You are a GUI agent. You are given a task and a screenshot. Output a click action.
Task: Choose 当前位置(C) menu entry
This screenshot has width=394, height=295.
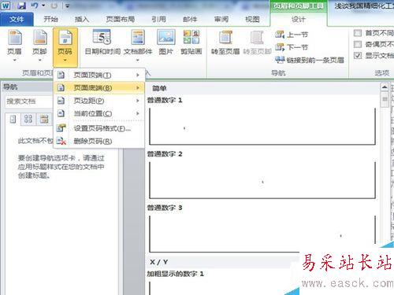tap(98, 113)
